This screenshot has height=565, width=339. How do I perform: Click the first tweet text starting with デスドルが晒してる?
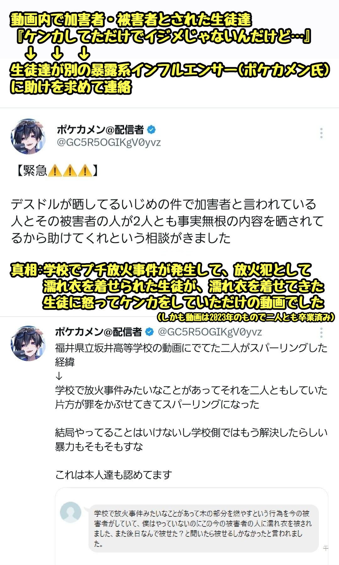click(x=167, y=221)
